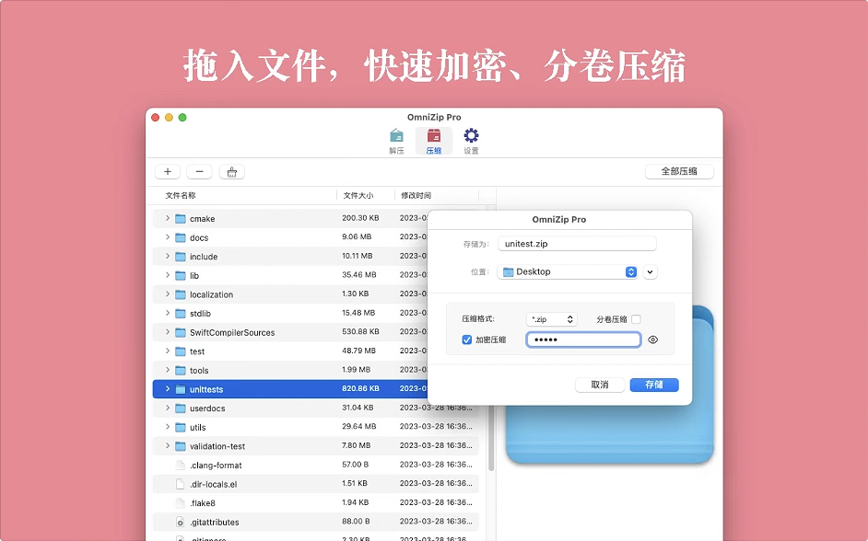Click the 存储为 filename input field
Screen dimensions: 868x541
(576, 244)
